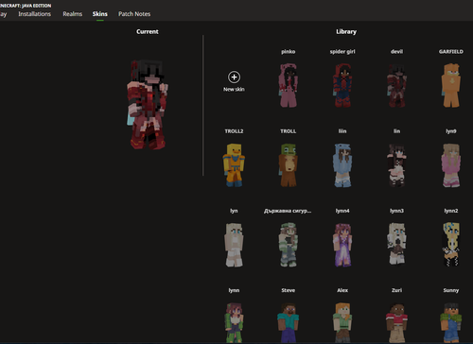The height and width of the screenshot is (344, 473).
Task: Click the GARFIELD skin name
Action: (451, 52)
